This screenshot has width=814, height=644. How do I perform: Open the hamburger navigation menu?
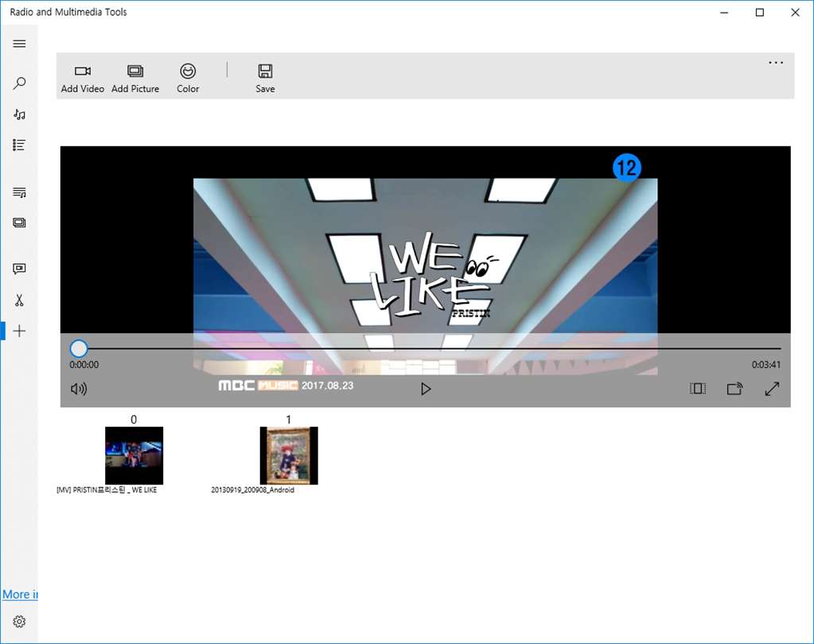tap(19, 44)
